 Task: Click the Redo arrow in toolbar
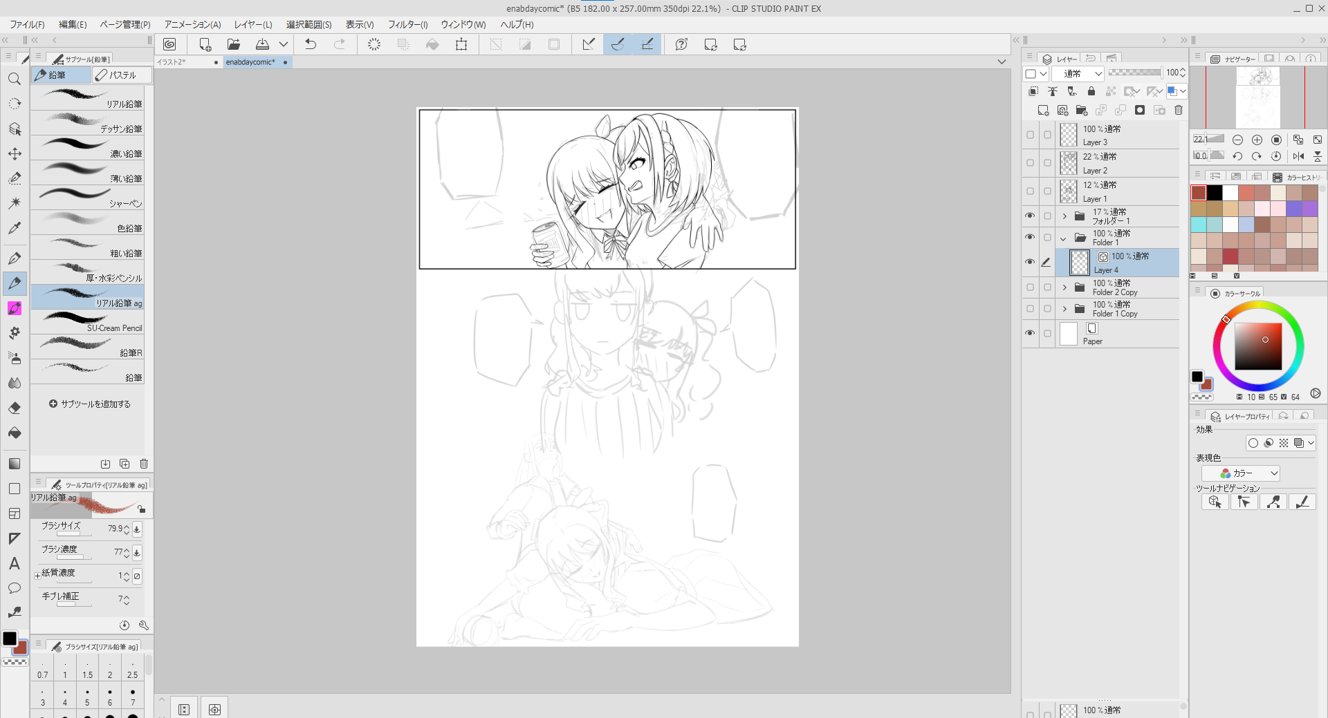[340, 44]
